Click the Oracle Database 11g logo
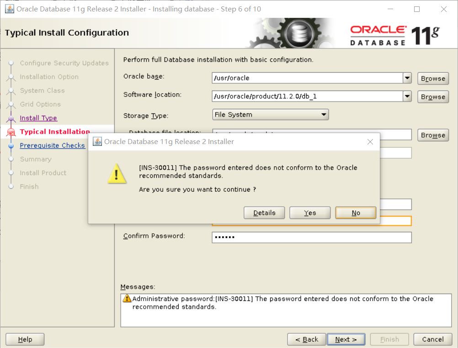The height and width of the screenshot is (348, 458). point(394,35)
